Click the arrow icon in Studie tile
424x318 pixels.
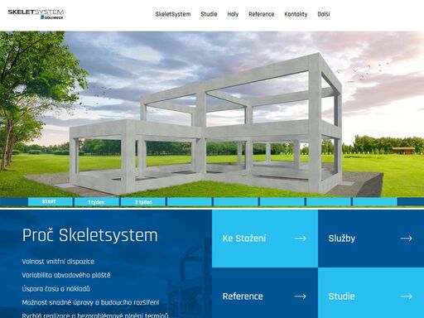coord(406,296)
